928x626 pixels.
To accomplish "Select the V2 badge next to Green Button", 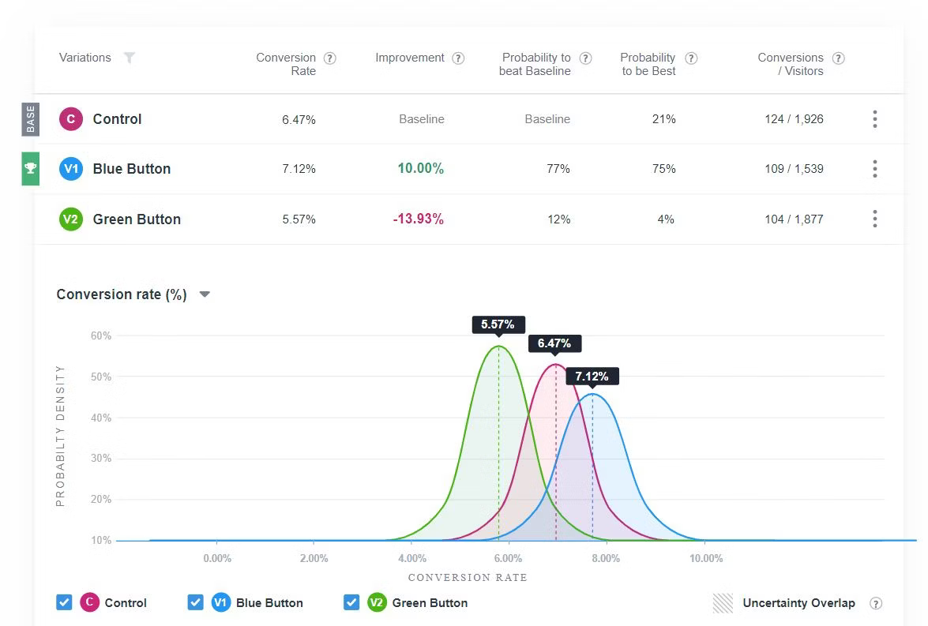I will coord(71,219).
